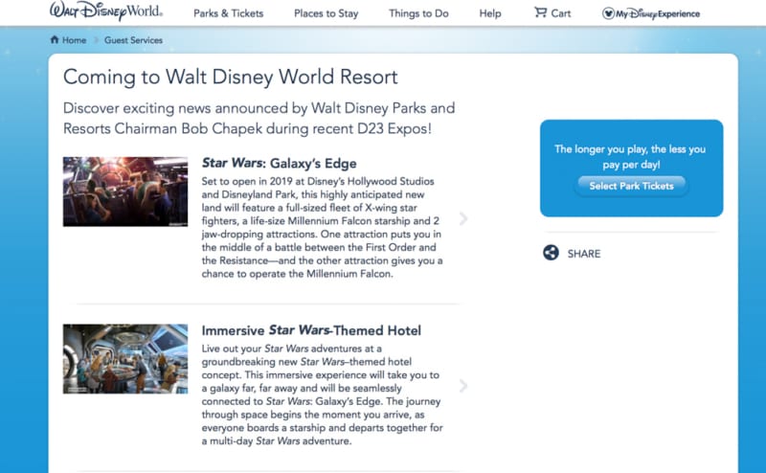
Task: Open Places to Stay menu
Action: [326, 13]
